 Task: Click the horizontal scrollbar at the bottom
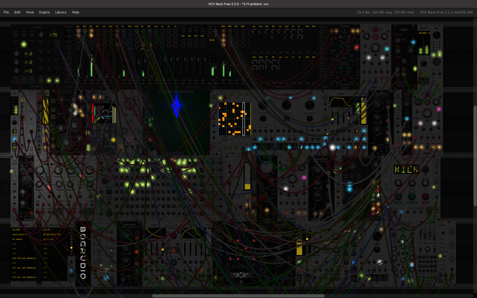point(238,296)
